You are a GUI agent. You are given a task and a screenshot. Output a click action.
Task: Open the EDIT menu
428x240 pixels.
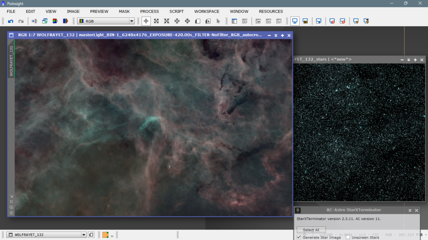click(30, 11)
